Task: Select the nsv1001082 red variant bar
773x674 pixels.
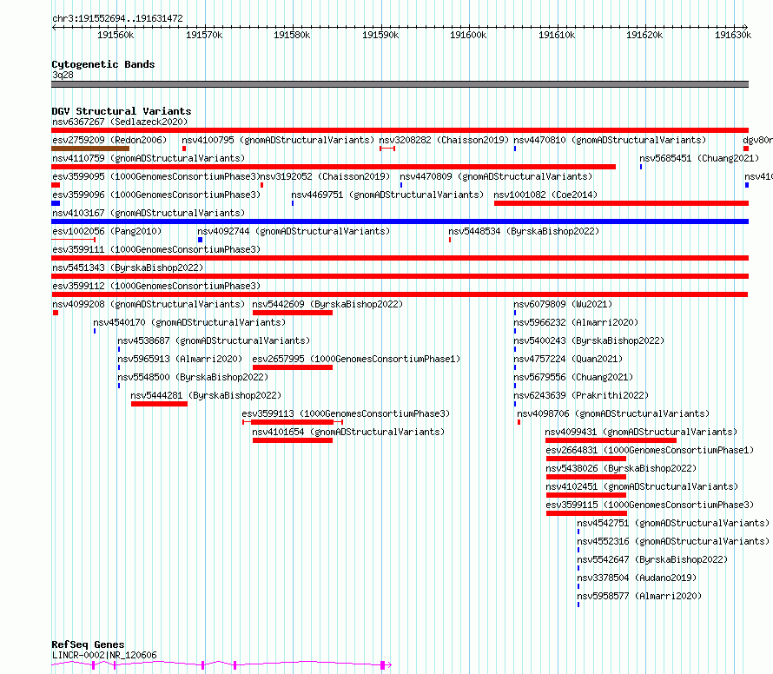Action: 621,203
